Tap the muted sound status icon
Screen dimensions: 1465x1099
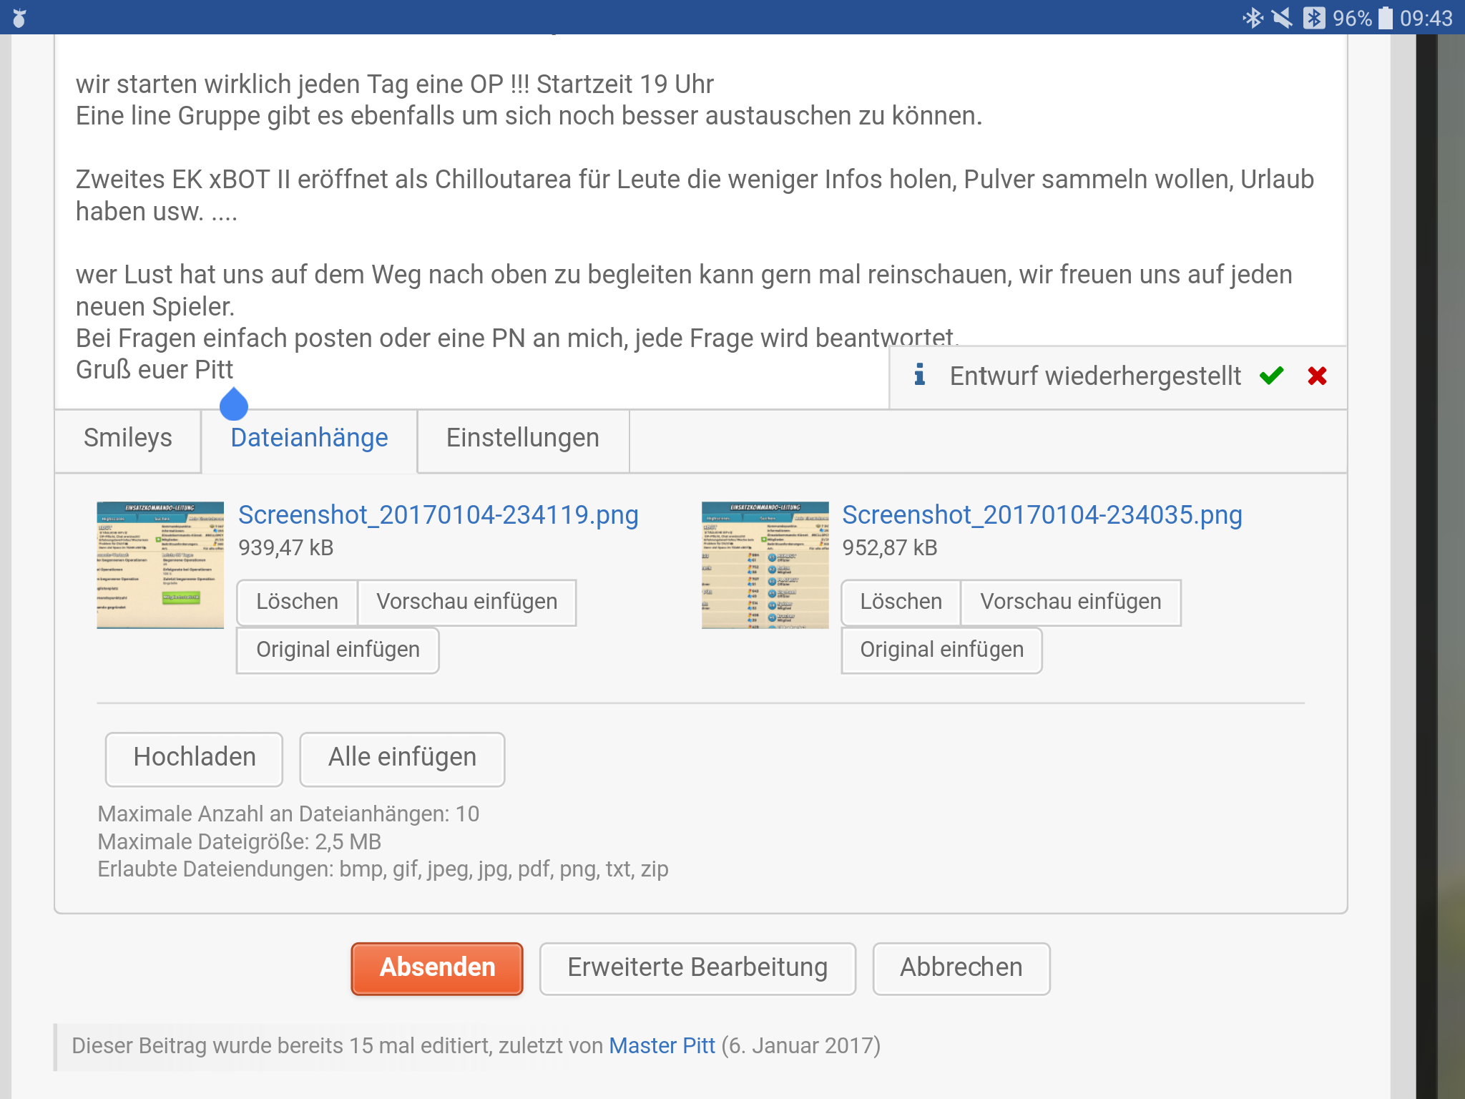pos(1283,17)
